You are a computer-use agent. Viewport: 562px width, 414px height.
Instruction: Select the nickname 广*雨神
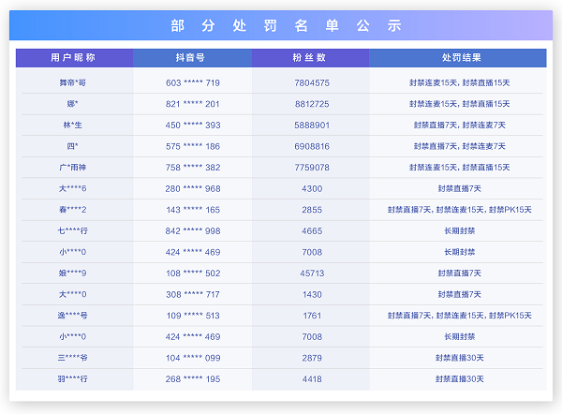click(73, 168)
